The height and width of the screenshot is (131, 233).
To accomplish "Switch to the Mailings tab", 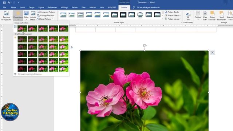I will tap(64, 7).
